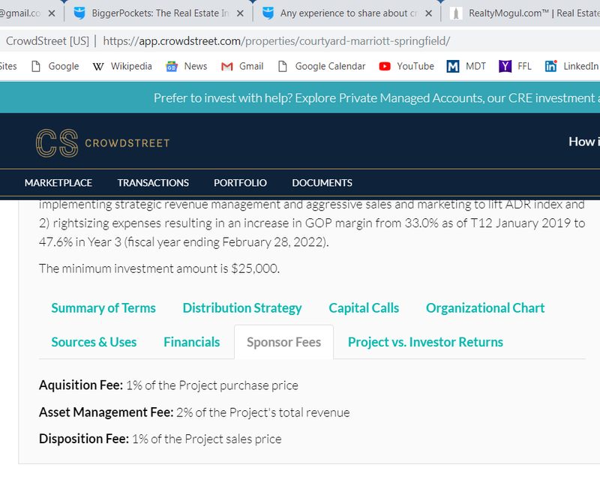600x483 pixels.
Task: Click the 'Aquisition Fee:' label
Action: pos(81,385)
